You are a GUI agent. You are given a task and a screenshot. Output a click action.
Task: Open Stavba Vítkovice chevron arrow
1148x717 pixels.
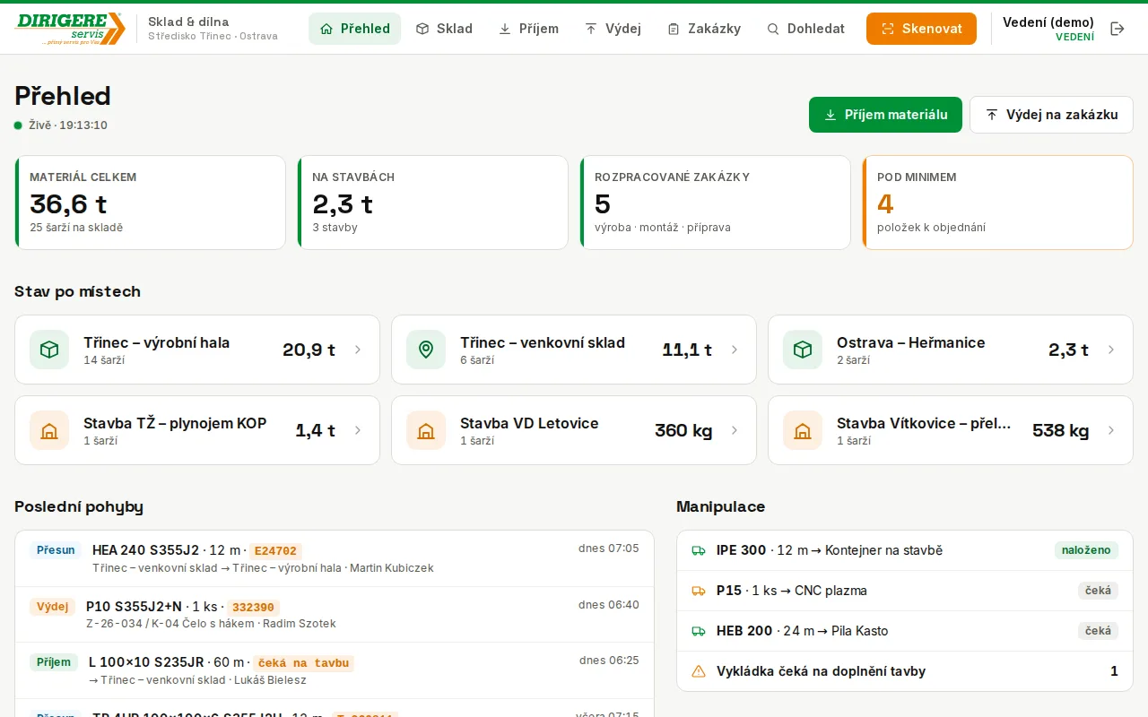coord(1111,430)
